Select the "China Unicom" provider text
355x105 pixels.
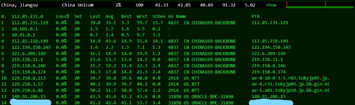tap(78, 5)
